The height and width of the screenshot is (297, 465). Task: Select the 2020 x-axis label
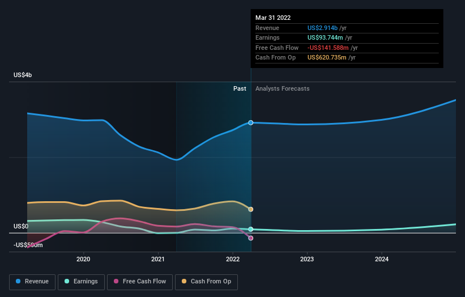(83, 259)
